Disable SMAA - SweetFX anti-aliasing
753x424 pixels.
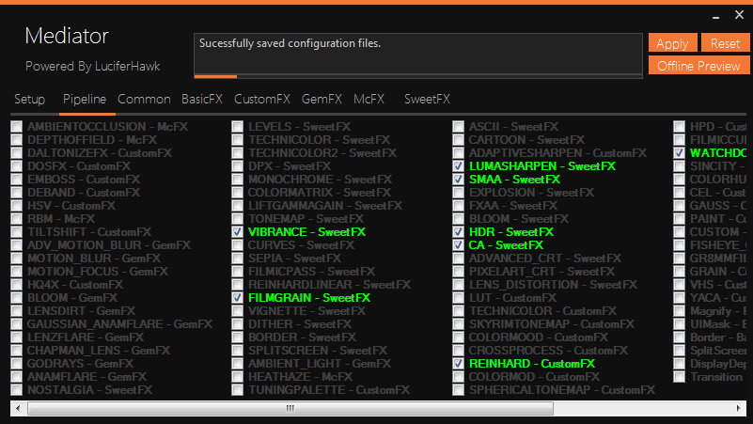pos(459,179)
